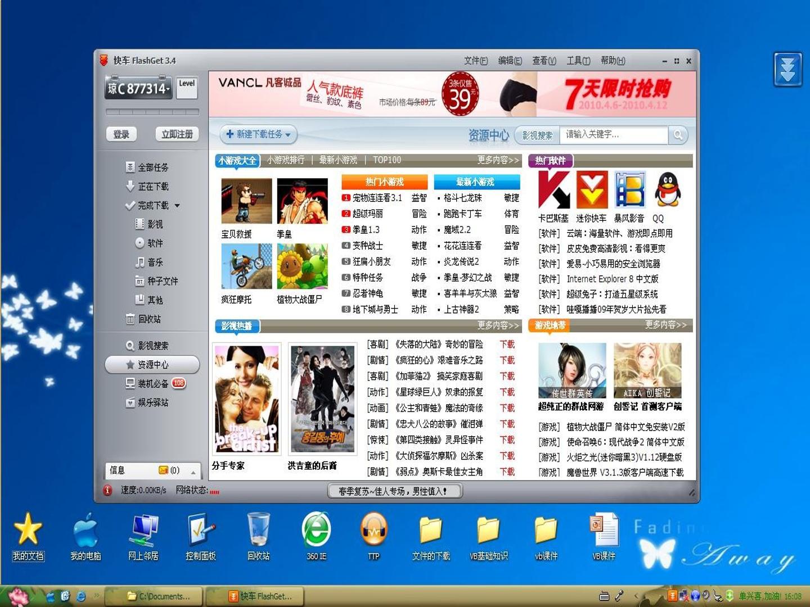Click the 登录 button

coord(121,134)
